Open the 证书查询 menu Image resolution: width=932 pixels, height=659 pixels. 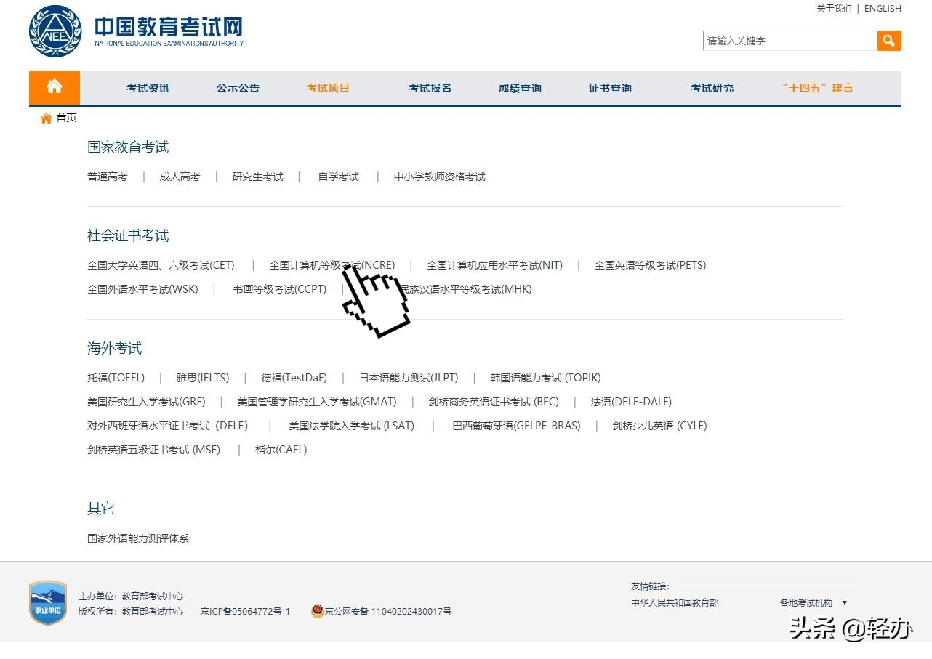coord(610,88)
